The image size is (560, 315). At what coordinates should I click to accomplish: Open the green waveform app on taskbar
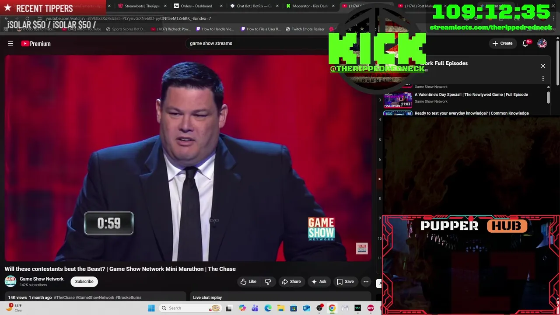pos(358,308)
